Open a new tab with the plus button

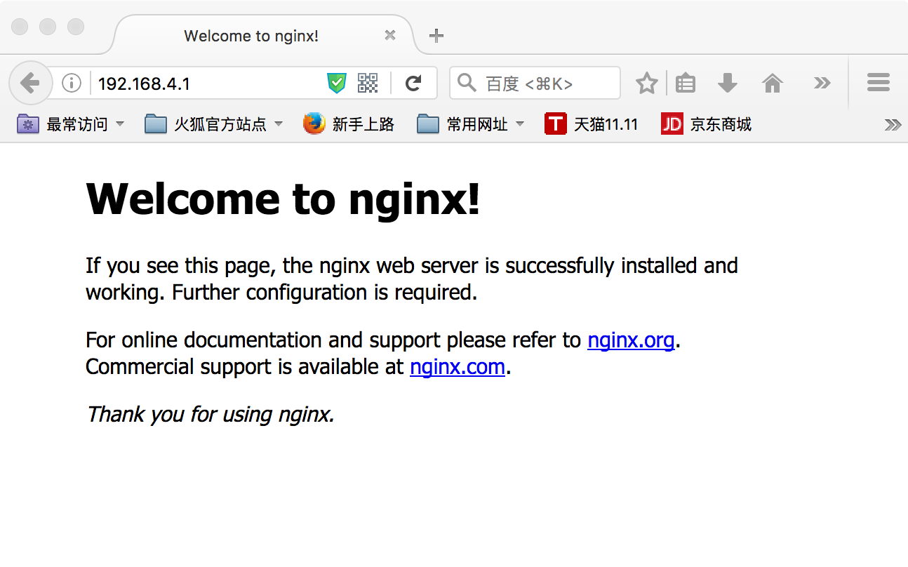click(x=436, y=34)
